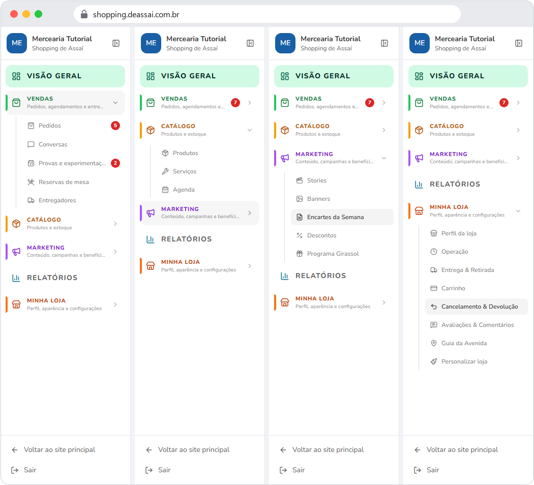
Task: Click the Guia da Avenida pin icon
Action: click(x=433, y=343)
